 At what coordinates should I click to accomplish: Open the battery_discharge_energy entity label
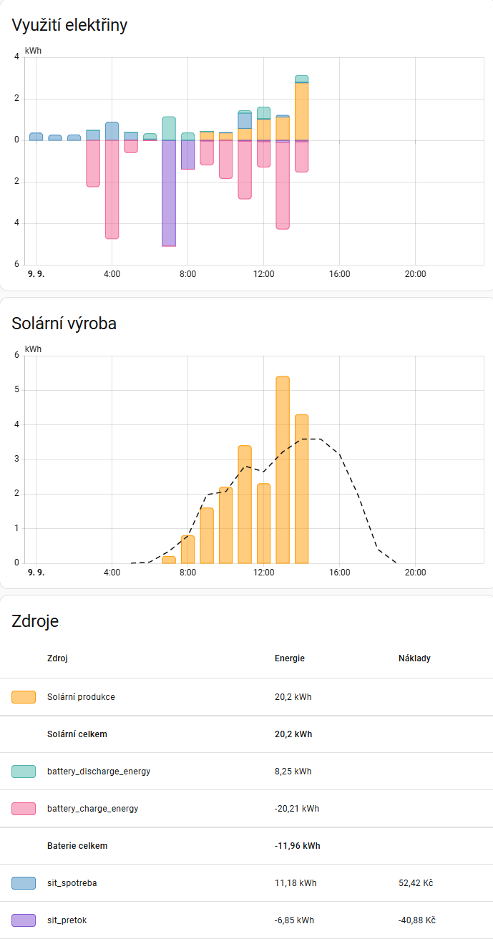click(x=99, y=772)
